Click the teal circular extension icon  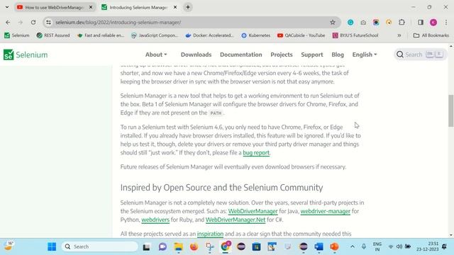[350, 22]
